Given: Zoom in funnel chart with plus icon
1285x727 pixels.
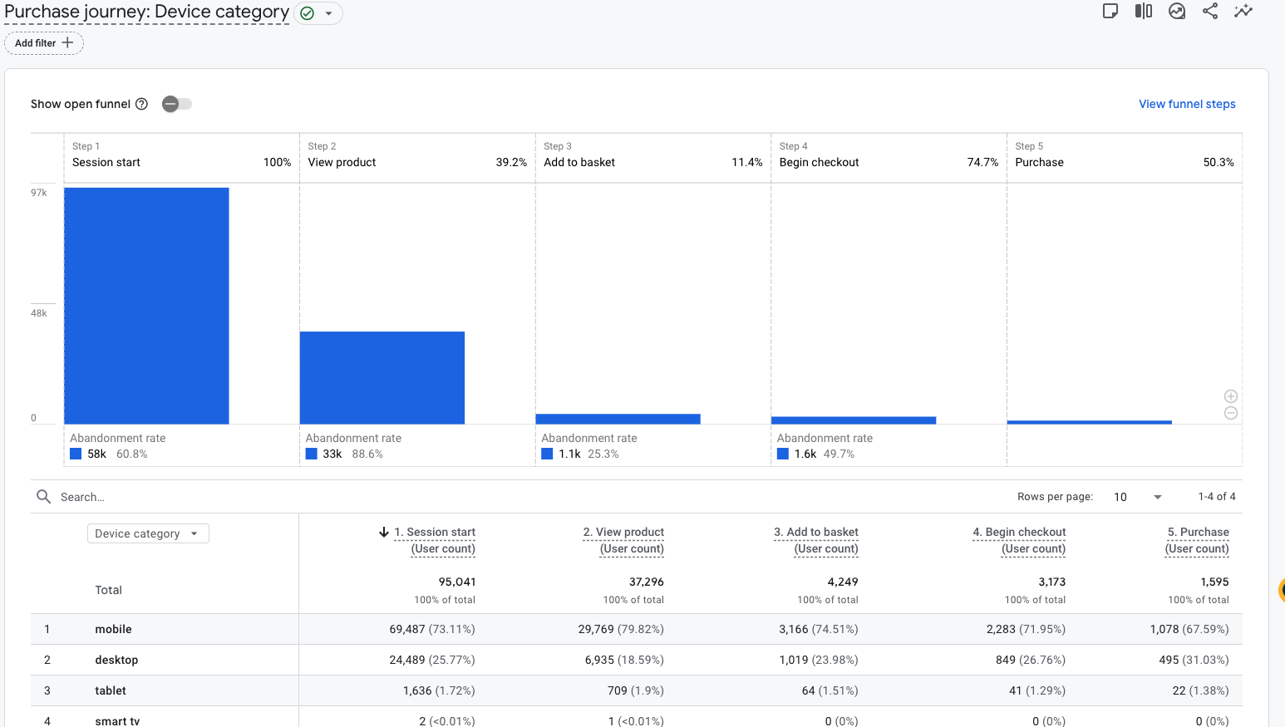Looking at the screenshot, I should coord(1231,396).
